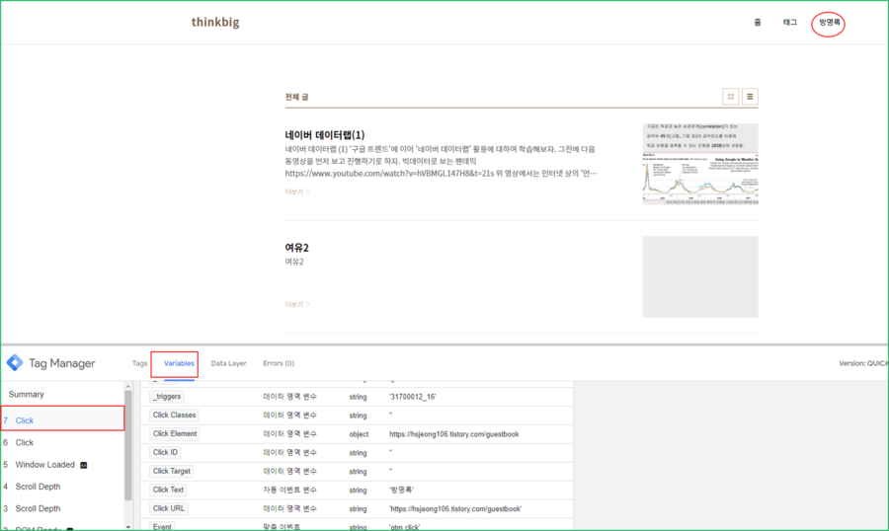Click '데이터 영역 변수' in Click ID row
The image size is (889, 531).
coord(289,453)
